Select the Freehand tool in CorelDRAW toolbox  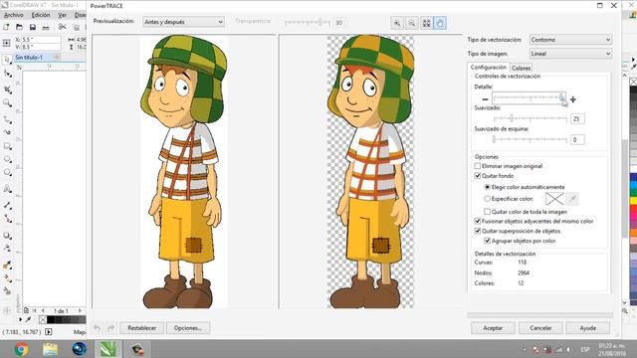pos(7,119)
